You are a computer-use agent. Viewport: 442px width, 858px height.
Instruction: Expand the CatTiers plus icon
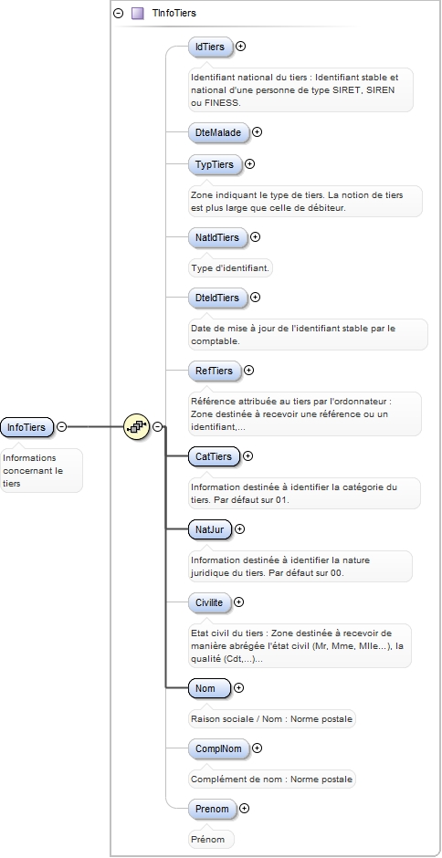pyautogui.click(x=248, y=455)
